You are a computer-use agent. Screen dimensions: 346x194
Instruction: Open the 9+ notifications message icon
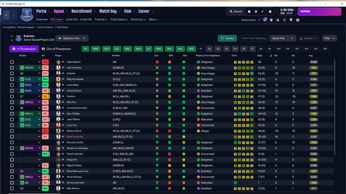coord(265,20)
